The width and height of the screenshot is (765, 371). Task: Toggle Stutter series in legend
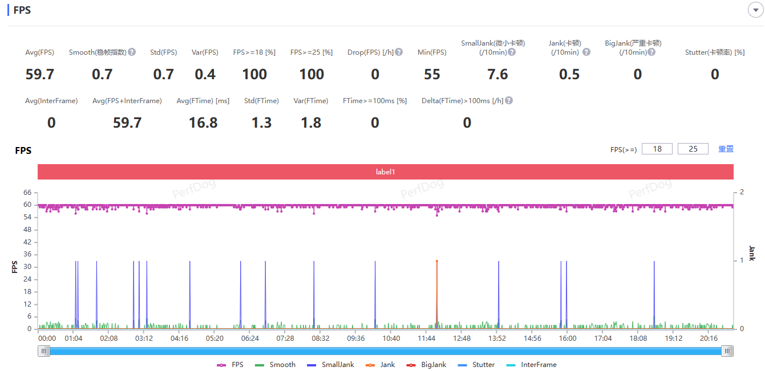click(x=476, y=365)
